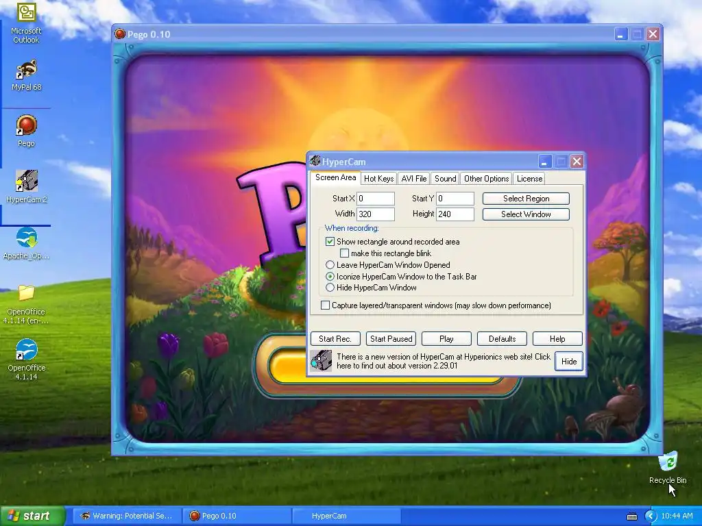Restore settings with Defaults button
702x526 pixels.
pos(502,338)
